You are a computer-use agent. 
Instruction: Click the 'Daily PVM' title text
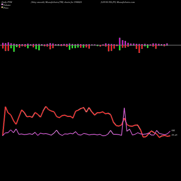(x=7, y=2)
